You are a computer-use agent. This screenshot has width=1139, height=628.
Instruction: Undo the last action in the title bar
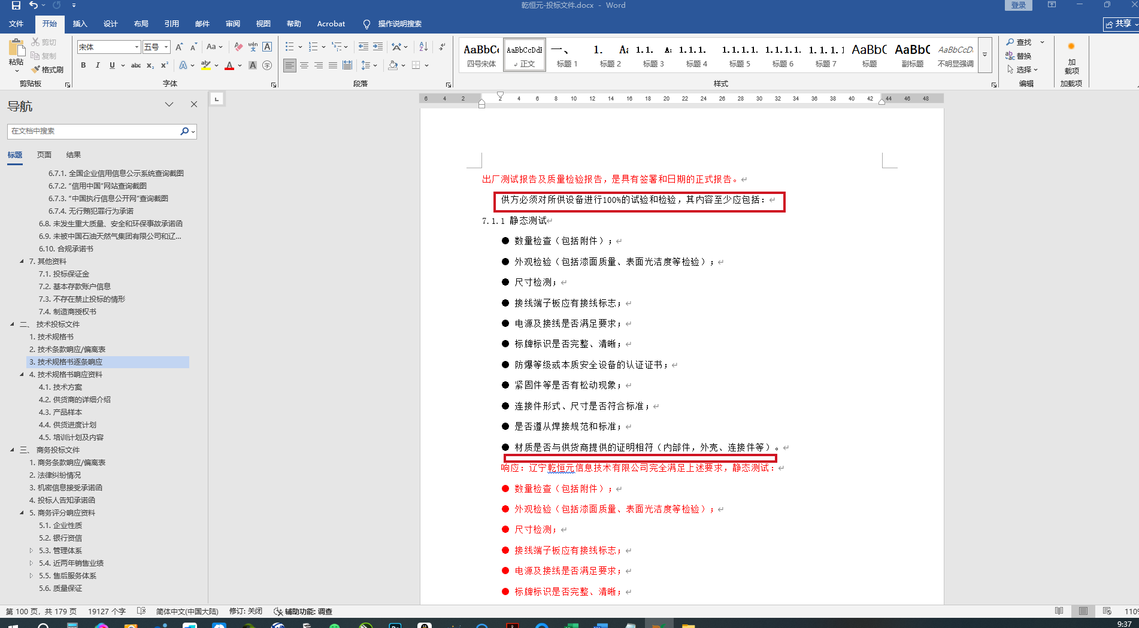click(34, 5)
